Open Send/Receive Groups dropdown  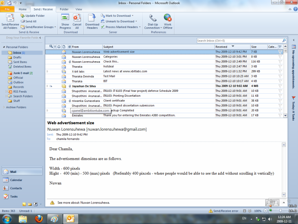(x=38, y=27)
